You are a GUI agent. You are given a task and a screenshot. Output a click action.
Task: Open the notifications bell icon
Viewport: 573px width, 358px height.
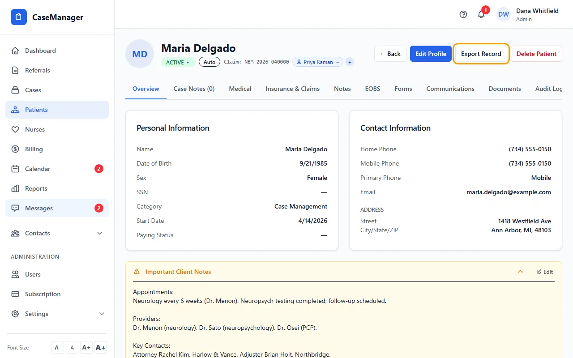[x=481, y=14]
